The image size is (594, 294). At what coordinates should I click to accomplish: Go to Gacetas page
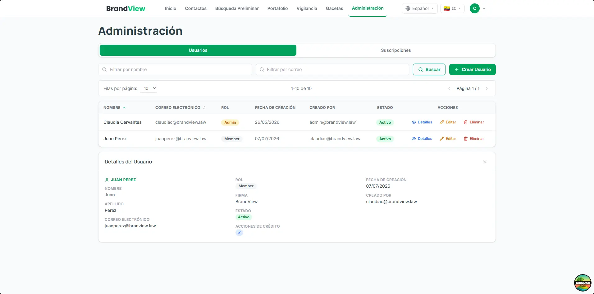coord(335,8)
